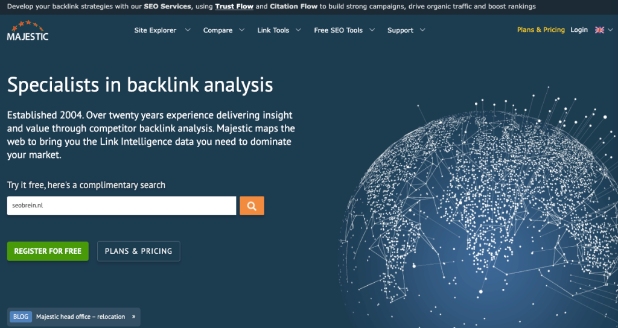Click the Login link
The width and height of the screenshot is (618, 328).
tap(579, 30)
